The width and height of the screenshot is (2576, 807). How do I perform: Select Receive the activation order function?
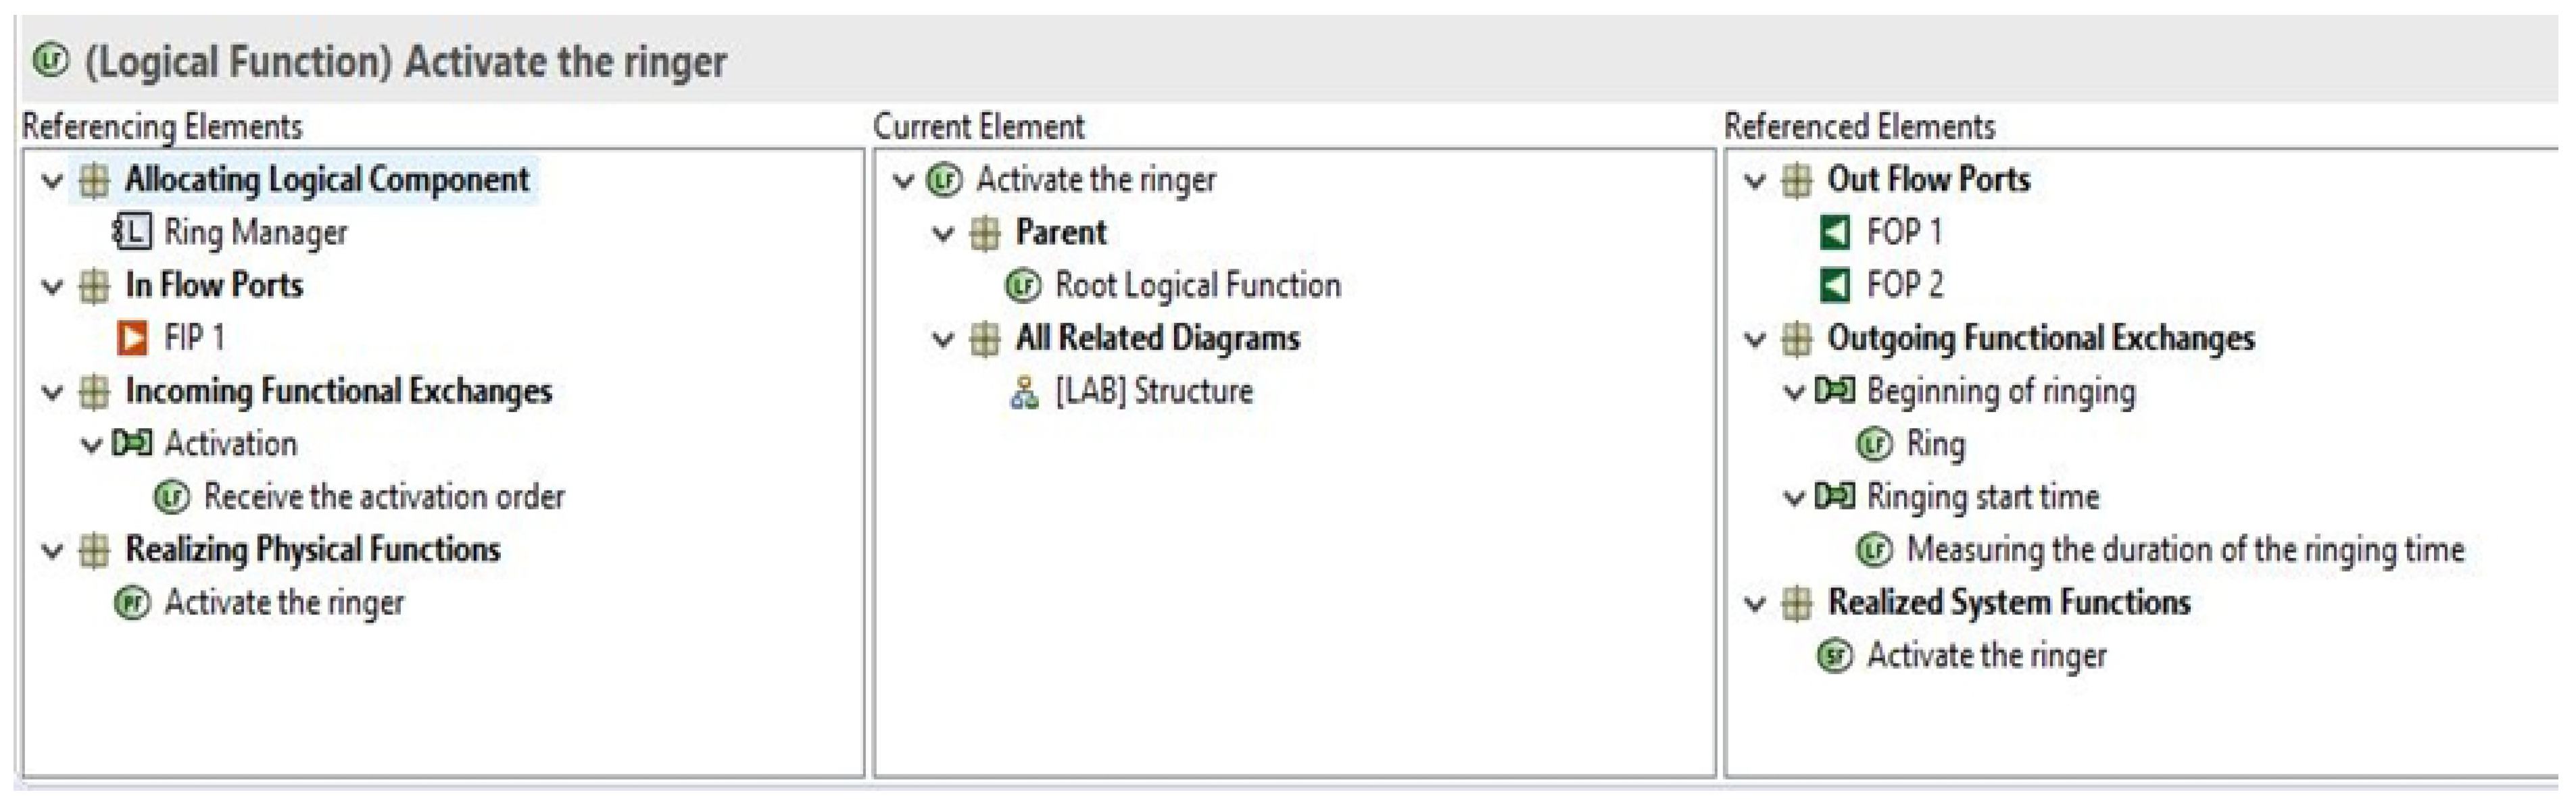coord(383,496)
